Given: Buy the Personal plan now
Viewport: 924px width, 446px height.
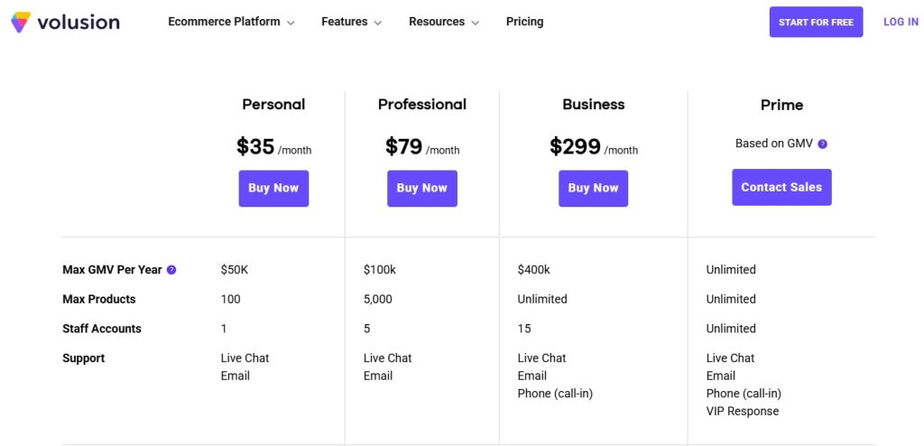Looking at the screenshot, I should point(273,188).
